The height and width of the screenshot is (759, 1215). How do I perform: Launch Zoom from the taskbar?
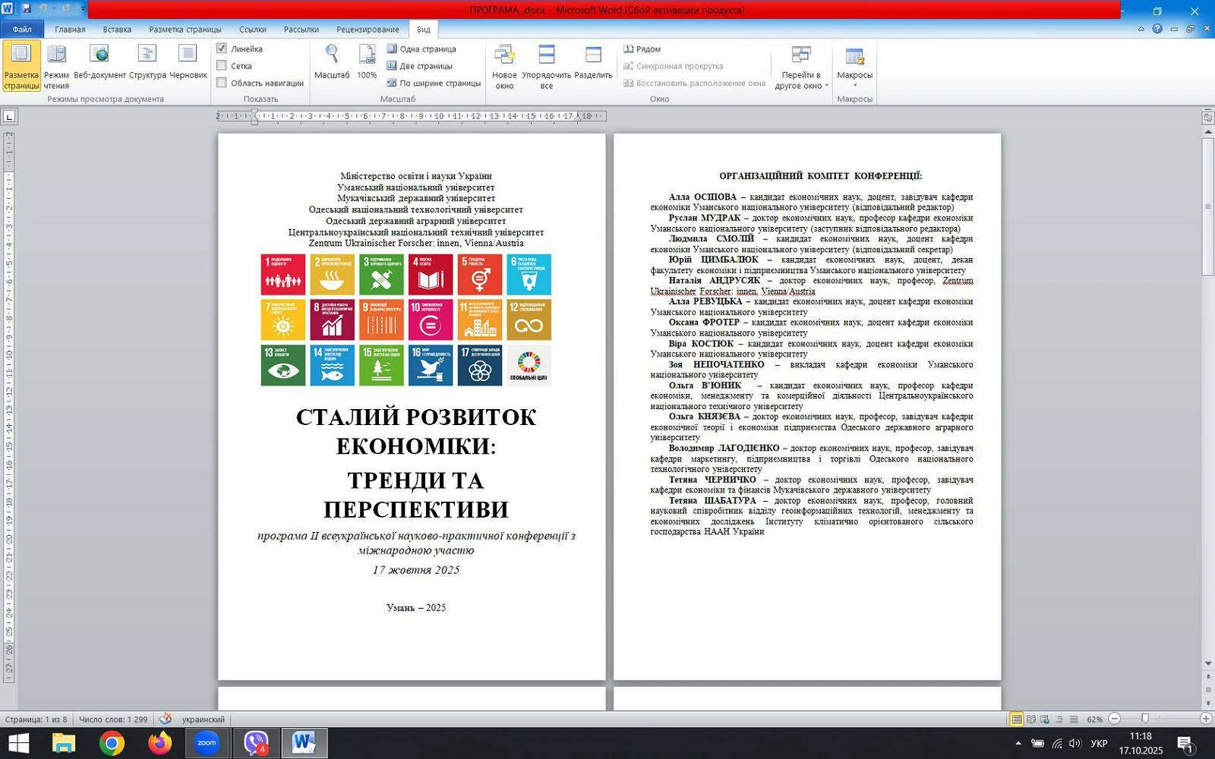pos(207,743)
